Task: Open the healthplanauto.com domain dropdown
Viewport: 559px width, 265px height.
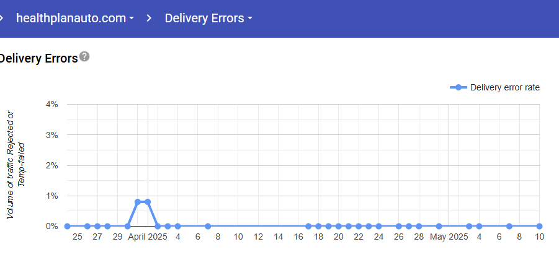Action: (x=74, y=18)
